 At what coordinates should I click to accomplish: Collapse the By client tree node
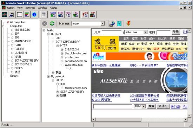[48, 34]
